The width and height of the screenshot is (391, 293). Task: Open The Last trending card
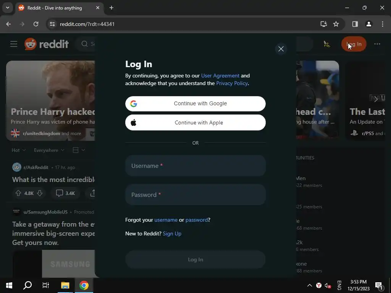(x=365, y=101)
